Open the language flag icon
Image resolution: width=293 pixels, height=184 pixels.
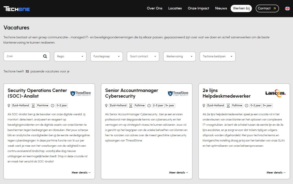tap(287, 8)
